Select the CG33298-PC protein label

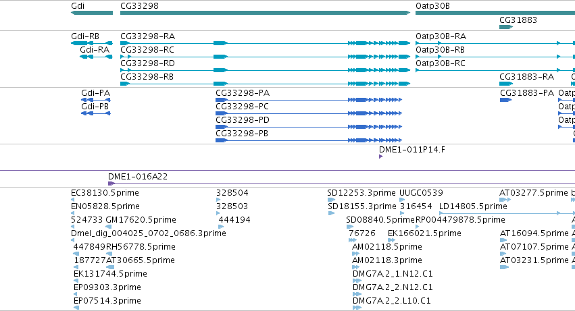click(x=242, y=107)
